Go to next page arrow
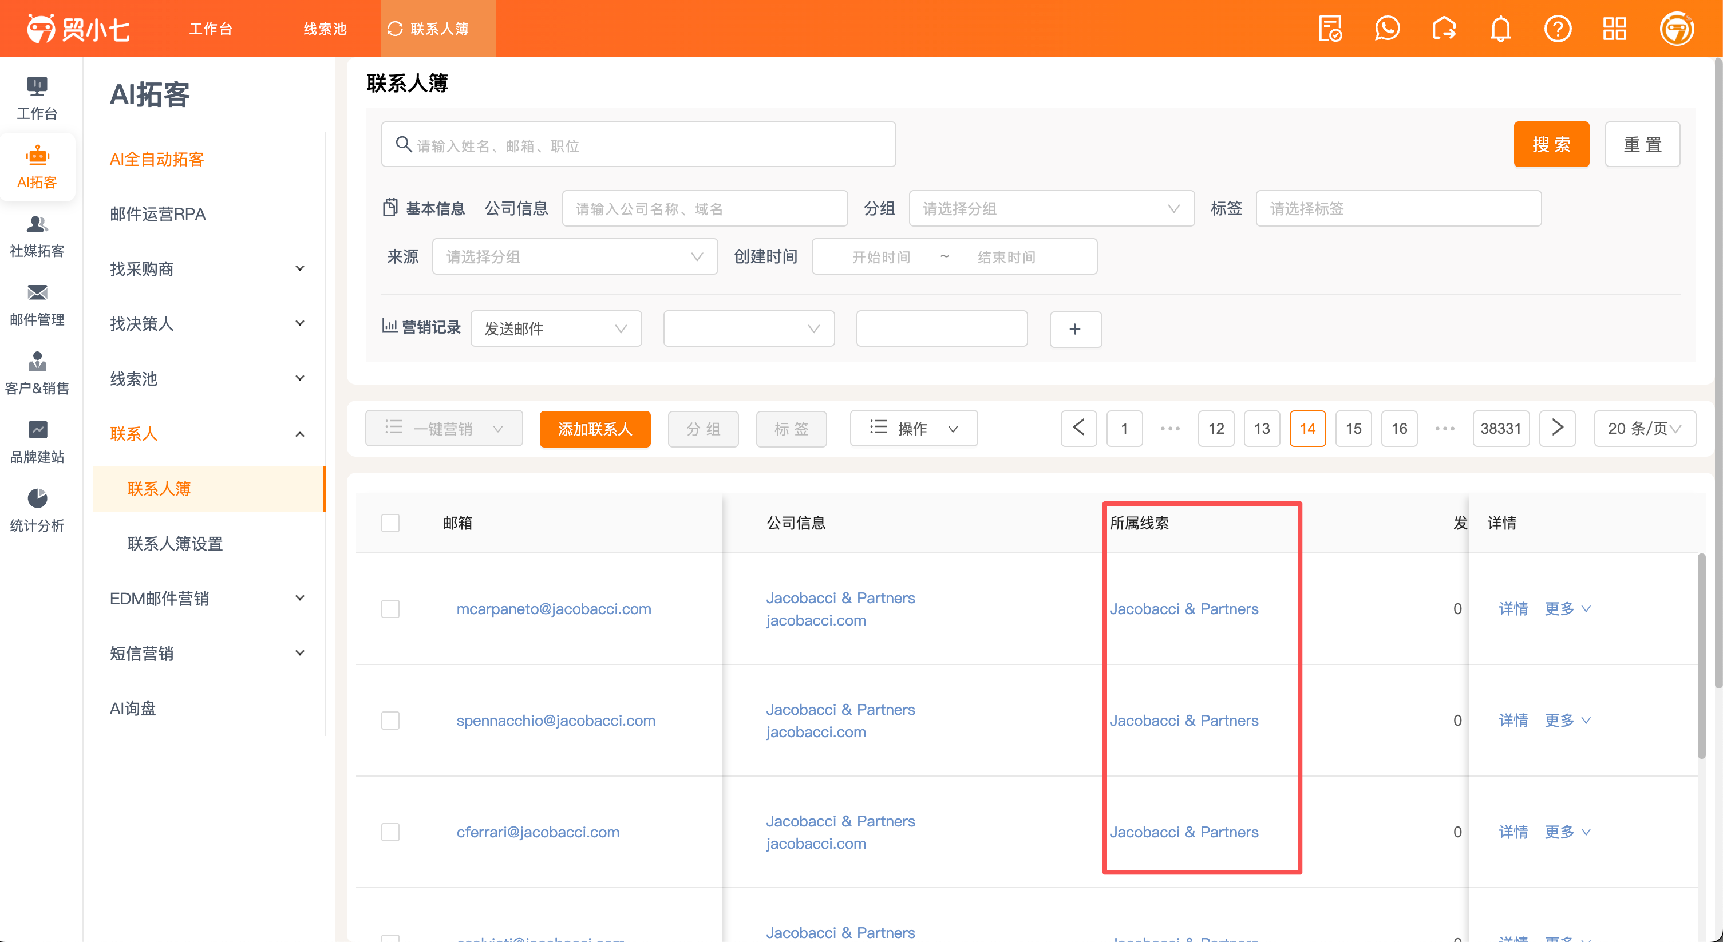 [1557, 428]
